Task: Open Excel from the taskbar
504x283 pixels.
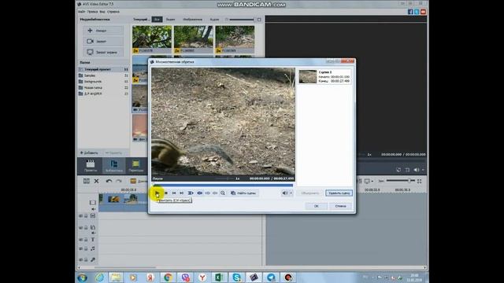Action: (x=219, y=277)
